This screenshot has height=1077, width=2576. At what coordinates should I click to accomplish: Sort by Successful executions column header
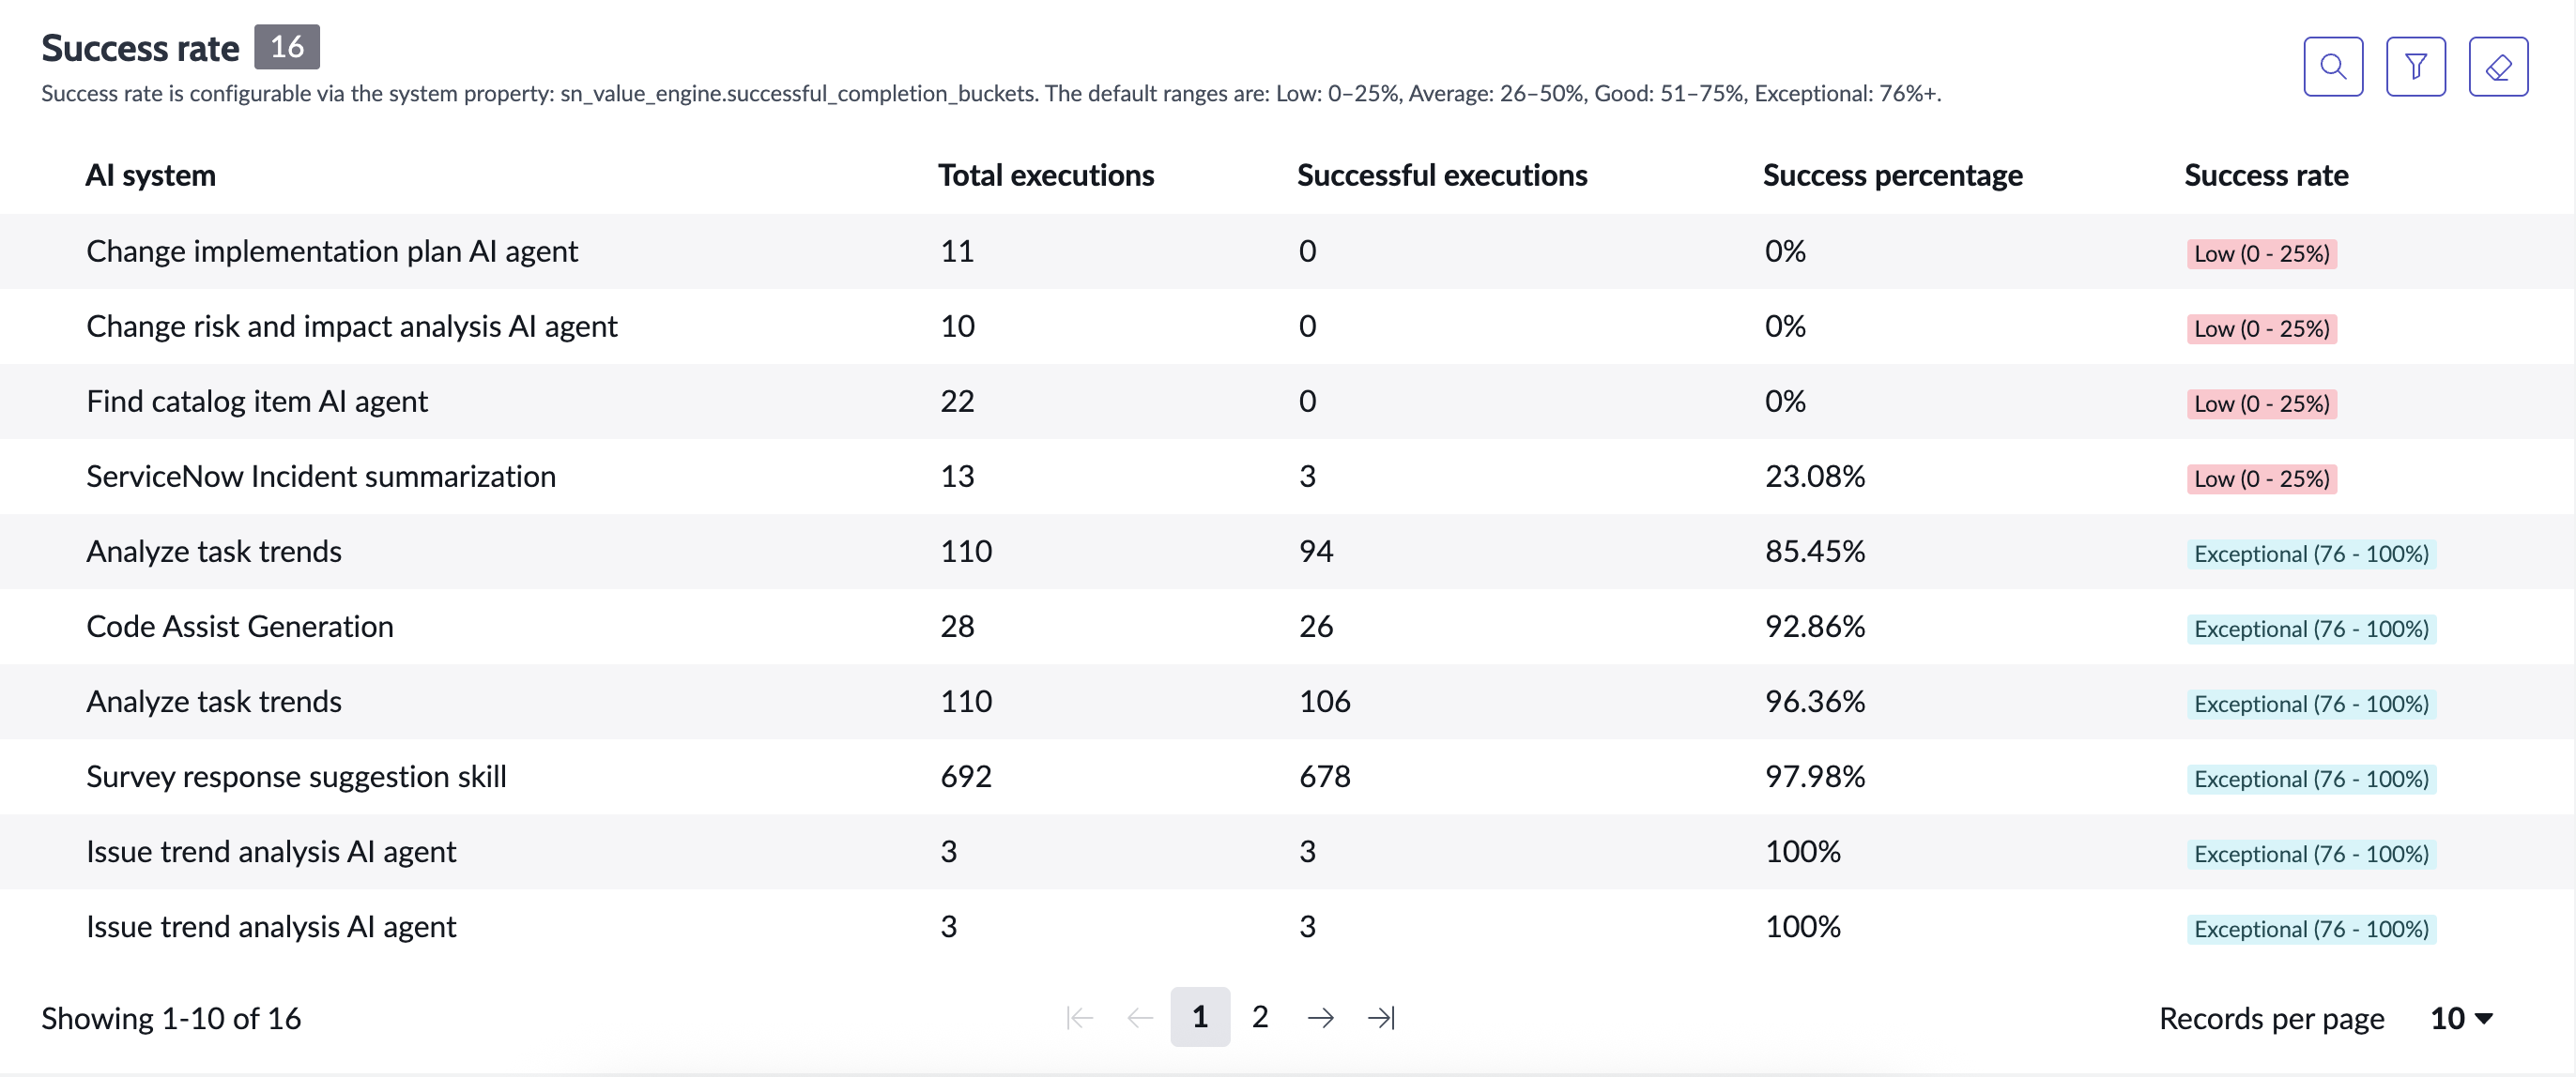(1441, 174)
